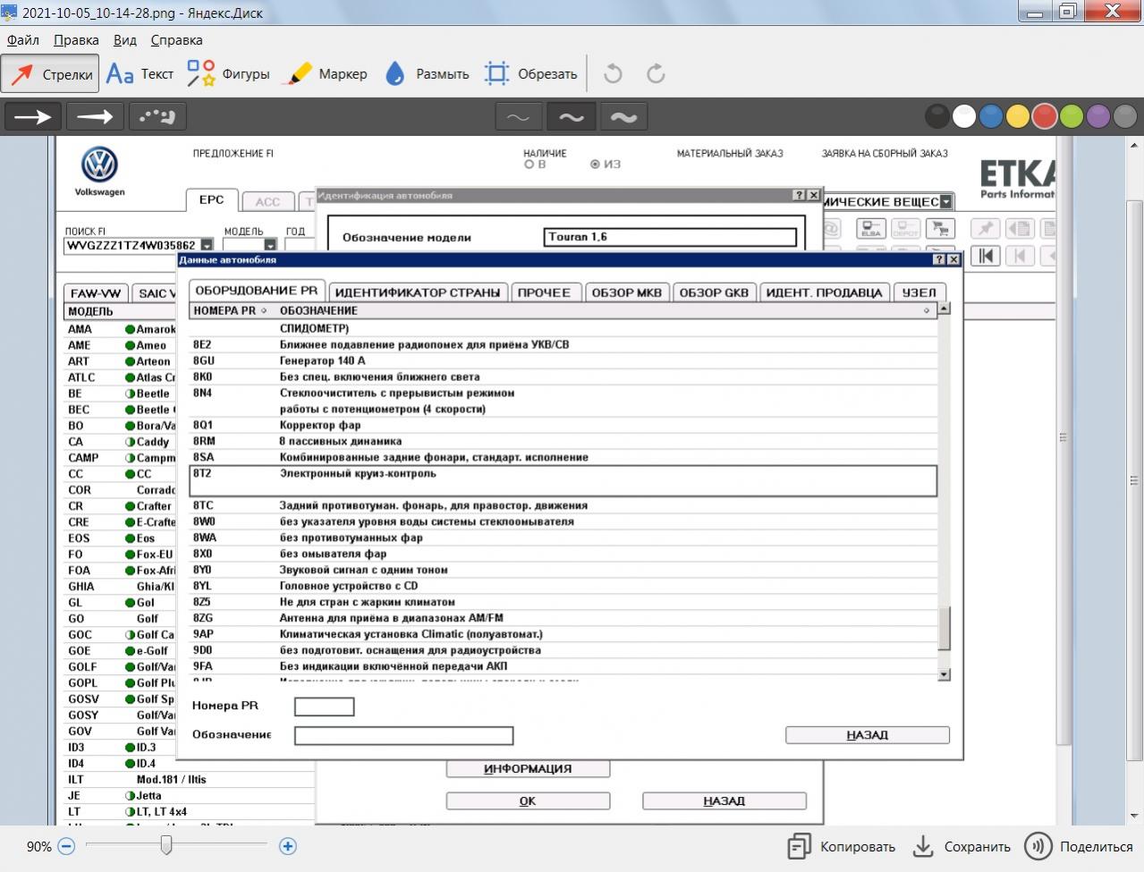Open the Справка menu
The height and width of the screenshot is (872, 1144).
(176, 40)
